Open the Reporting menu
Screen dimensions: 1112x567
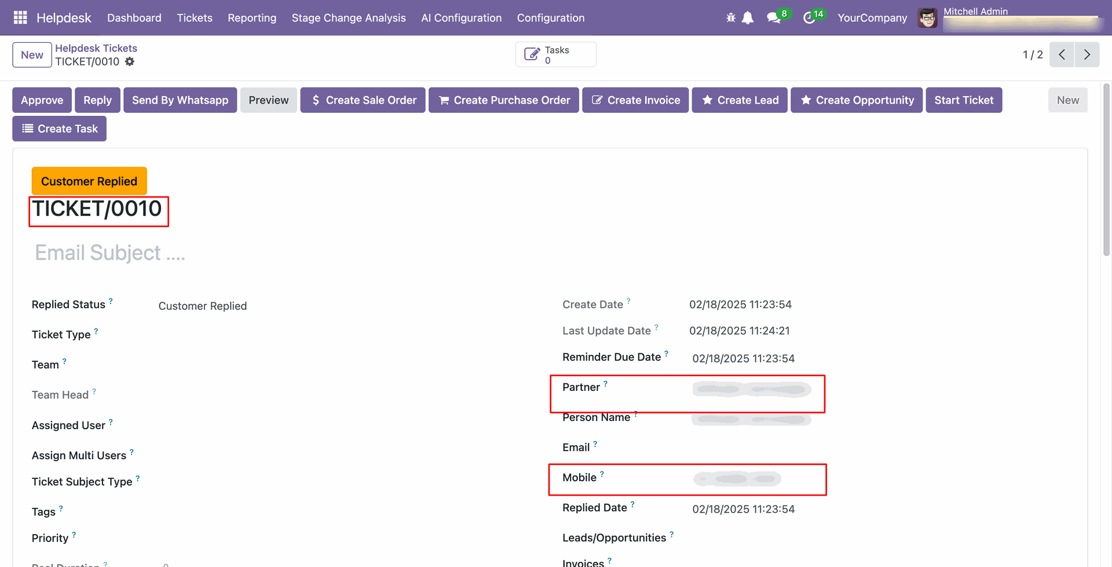(252, 18)
